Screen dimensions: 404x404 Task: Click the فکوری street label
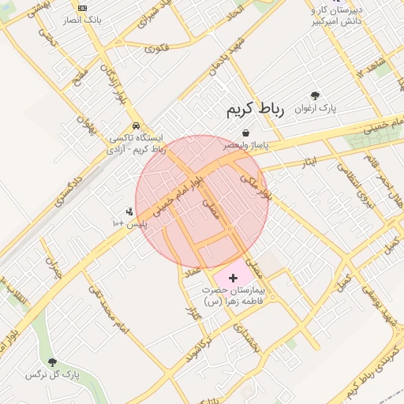[157, 48]
